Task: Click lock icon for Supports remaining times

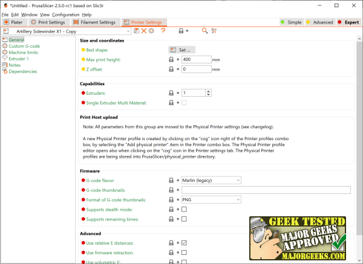Action: (x=171, y=219)
